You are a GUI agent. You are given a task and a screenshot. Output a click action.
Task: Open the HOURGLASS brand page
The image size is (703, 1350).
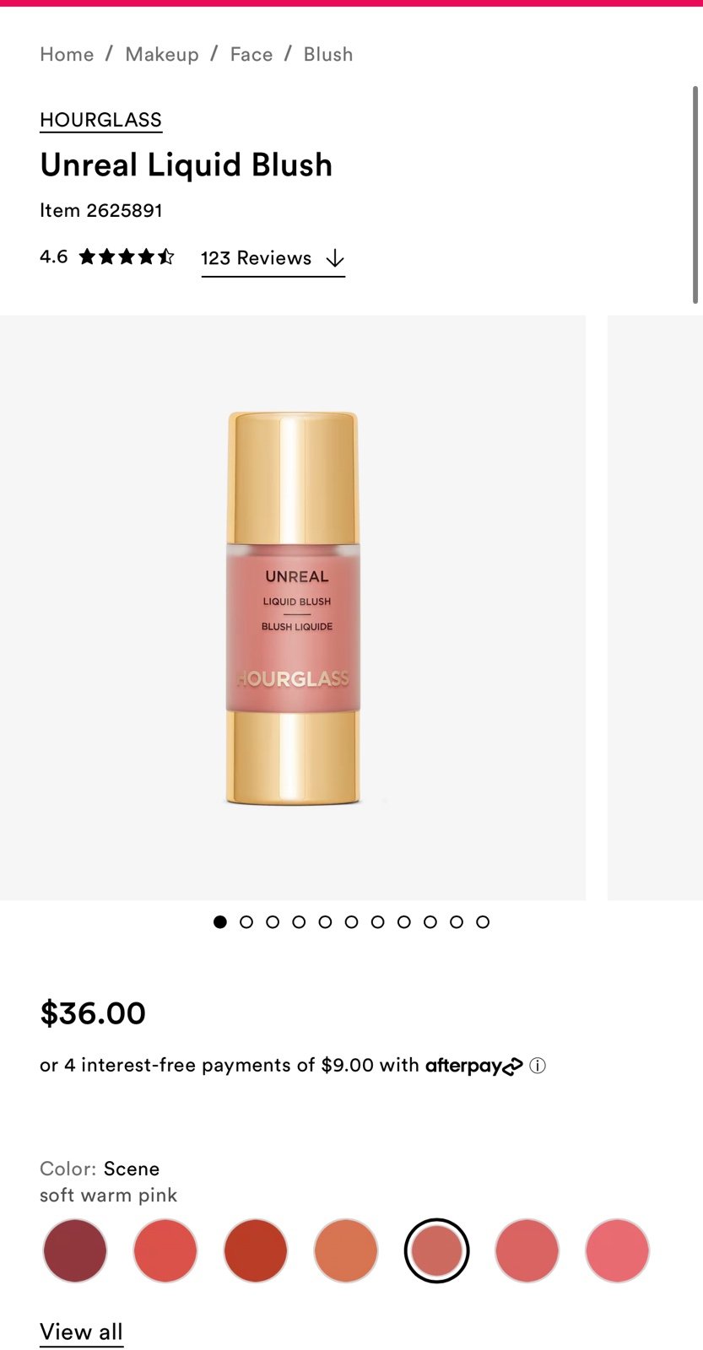coord(100,120)
